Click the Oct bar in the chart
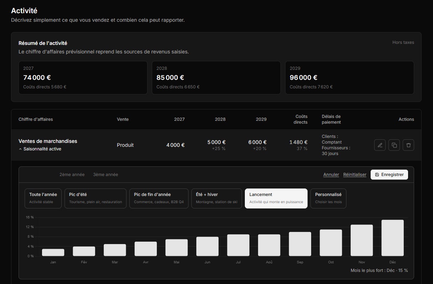The width and height of the screenshot is (433, 284). coord(331,243)
